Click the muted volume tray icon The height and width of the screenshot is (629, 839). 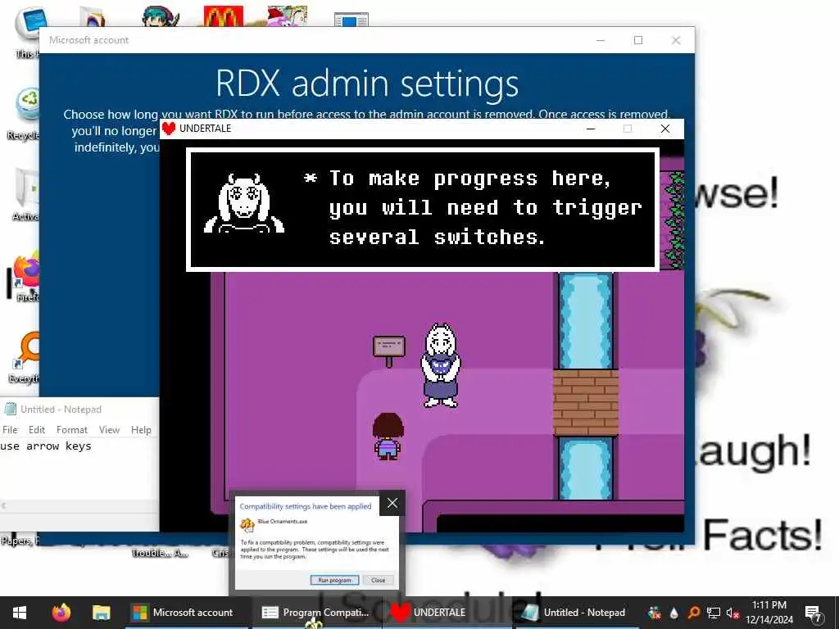click(x=732, y=613)
